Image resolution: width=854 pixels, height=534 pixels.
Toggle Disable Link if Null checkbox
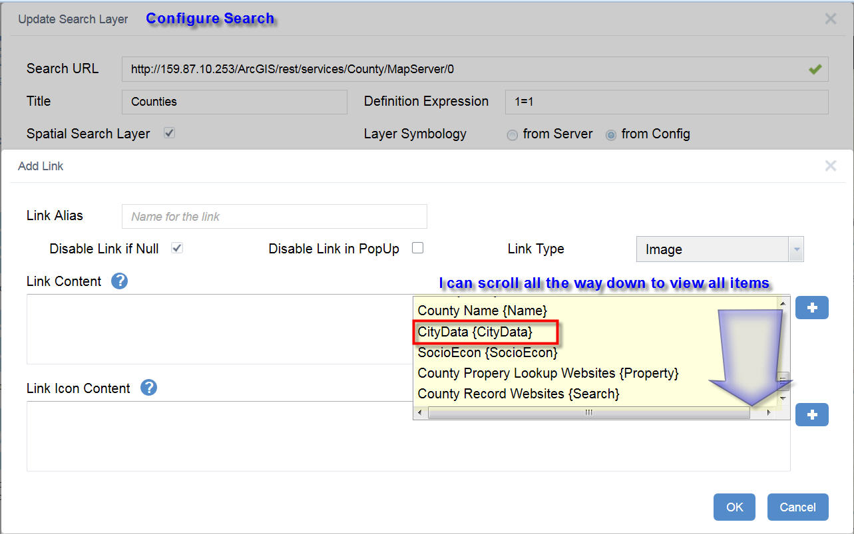[x=177, y=248]
